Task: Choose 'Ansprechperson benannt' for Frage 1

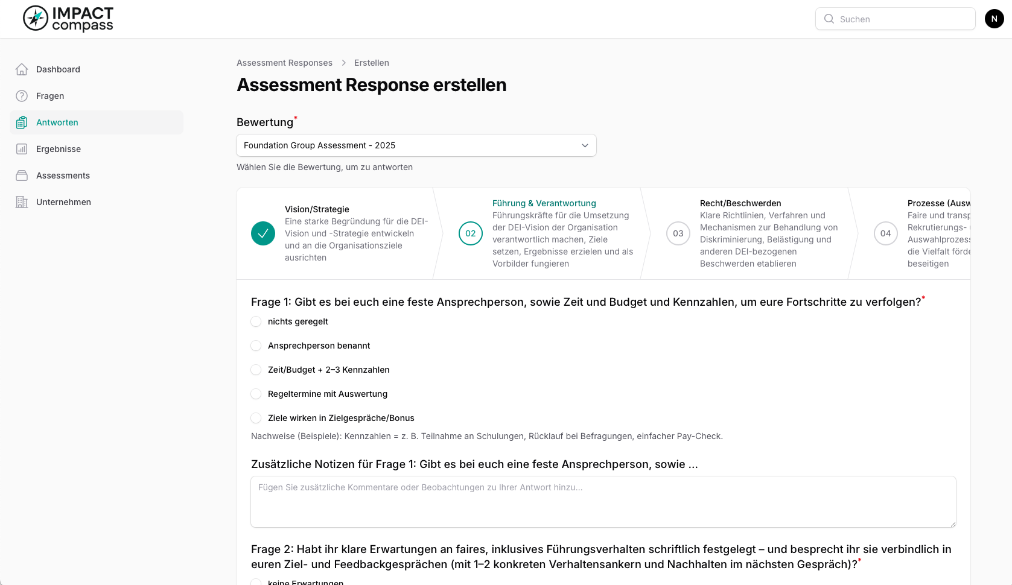Action: tap(256, 346)
